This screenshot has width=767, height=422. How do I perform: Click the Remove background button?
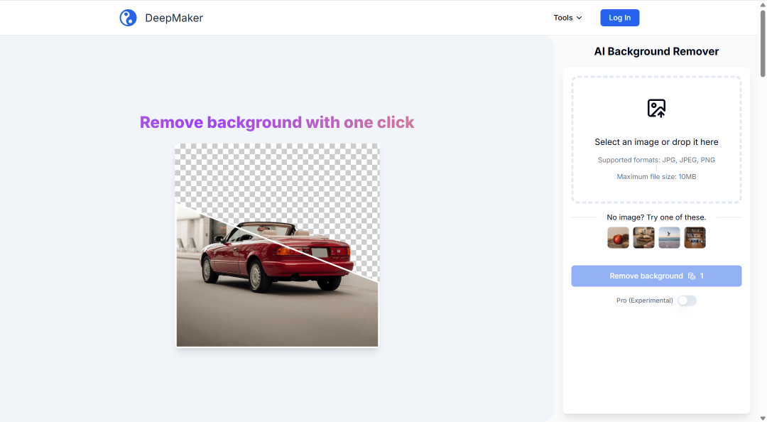coord(656,276)
